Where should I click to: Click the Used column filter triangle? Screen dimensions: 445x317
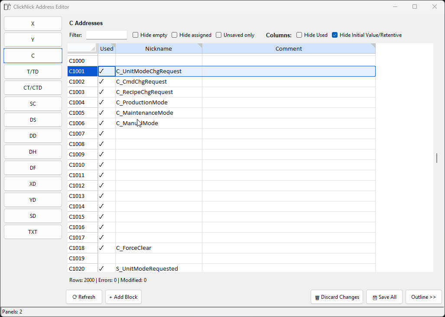pyautogui.click(x=113, y=45)
